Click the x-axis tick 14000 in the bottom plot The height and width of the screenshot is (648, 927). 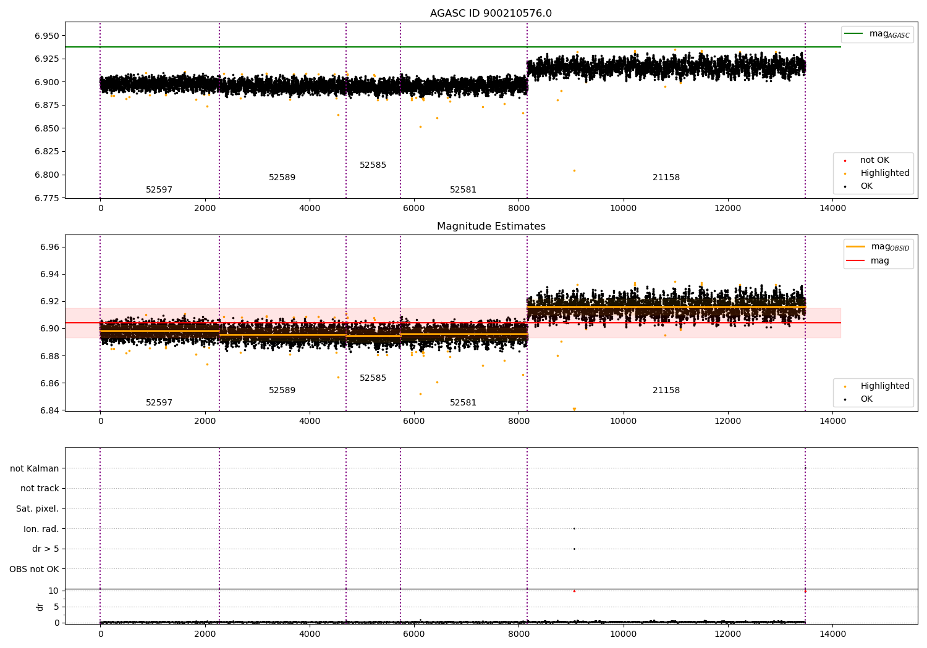[x=832, y=634]
